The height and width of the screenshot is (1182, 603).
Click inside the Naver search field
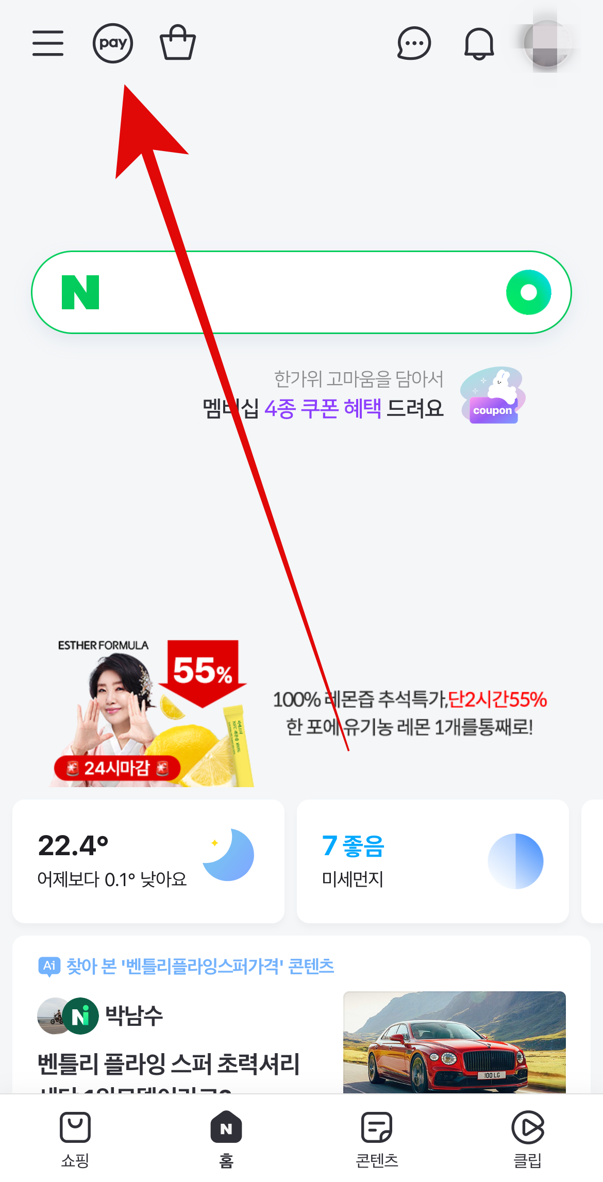301,292
